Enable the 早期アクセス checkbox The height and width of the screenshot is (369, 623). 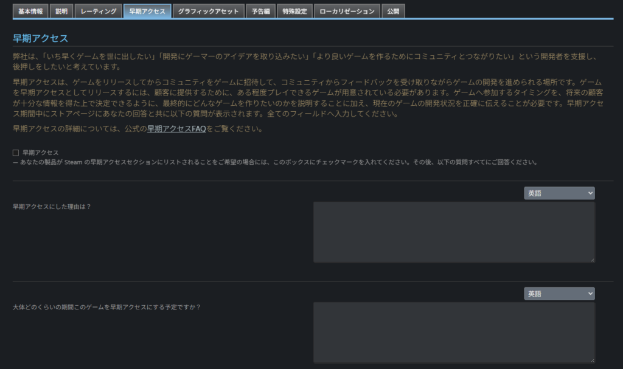tap(16, 153)
